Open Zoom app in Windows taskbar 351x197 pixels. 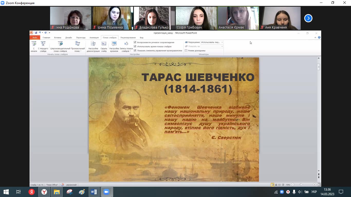[106, 192]
